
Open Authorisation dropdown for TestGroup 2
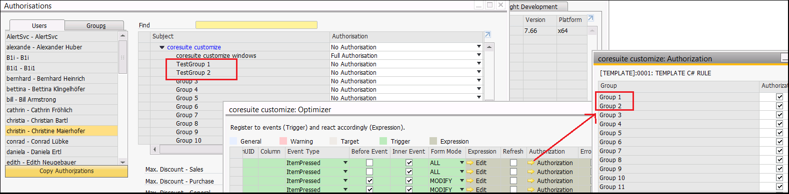pos(479,72)
